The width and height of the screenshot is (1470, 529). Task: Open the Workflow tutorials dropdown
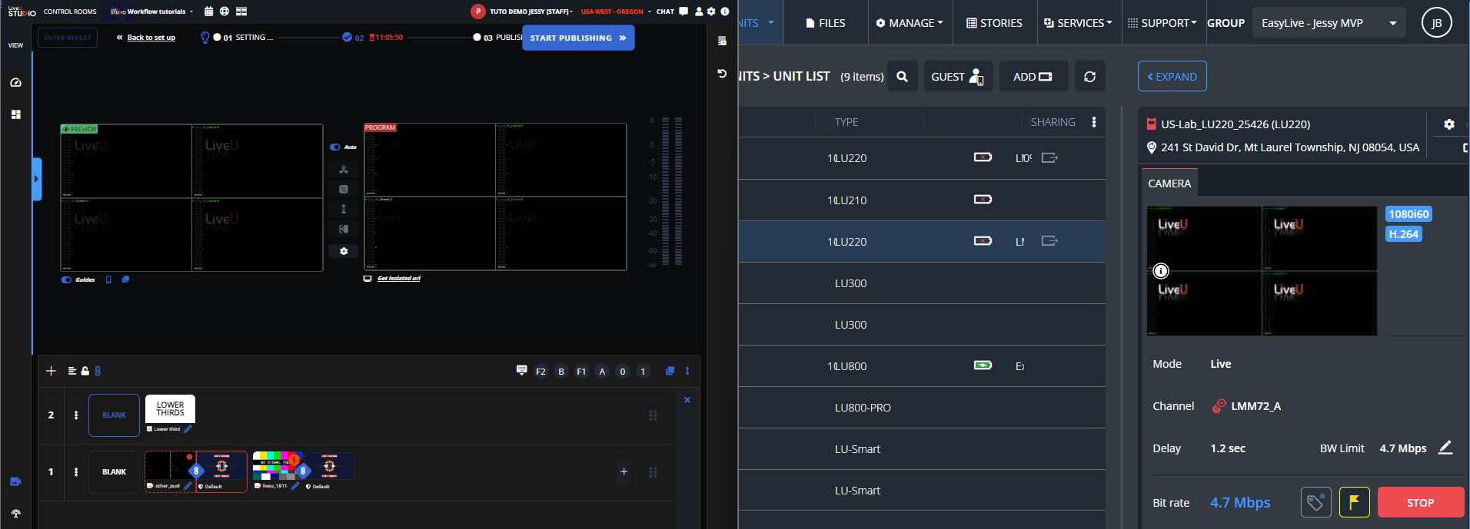152,12
